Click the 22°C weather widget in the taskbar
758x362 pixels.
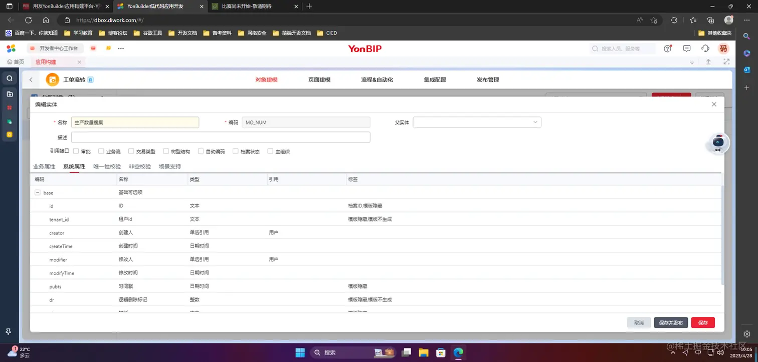tap(20, 352)
